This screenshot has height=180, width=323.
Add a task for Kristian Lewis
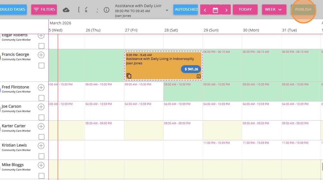41,146
